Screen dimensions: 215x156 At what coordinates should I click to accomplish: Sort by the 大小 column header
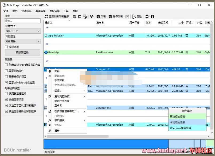pos(178,23)
